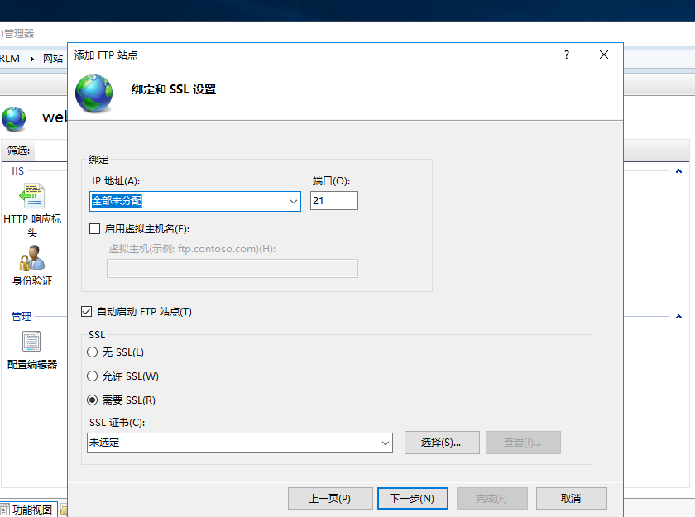Image resolution: width=695 pixels, height=517 pixels.
Task: Collapse the IIS section chevron
Action: click(x=678, y=171)
